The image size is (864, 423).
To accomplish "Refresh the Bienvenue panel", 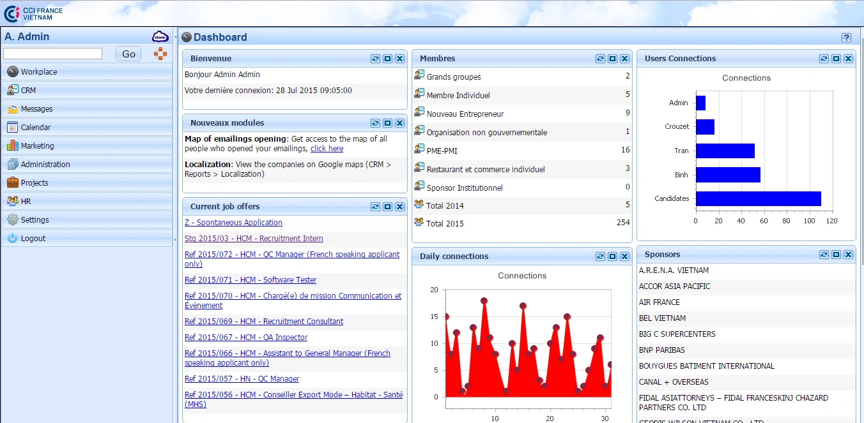I will tap(376, 59).
